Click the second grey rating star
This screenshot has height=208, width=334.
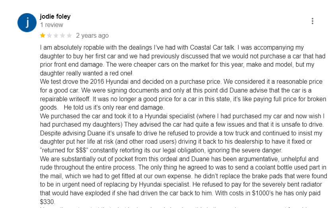click(x=49, y=35)
